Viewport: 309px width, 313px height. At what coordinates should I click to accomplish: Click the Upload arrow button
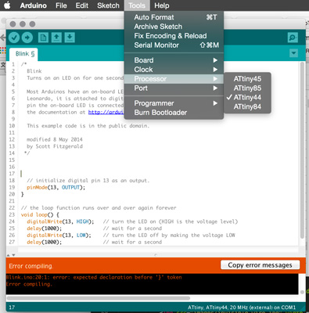pyautogui.click(x=27, y=38)
